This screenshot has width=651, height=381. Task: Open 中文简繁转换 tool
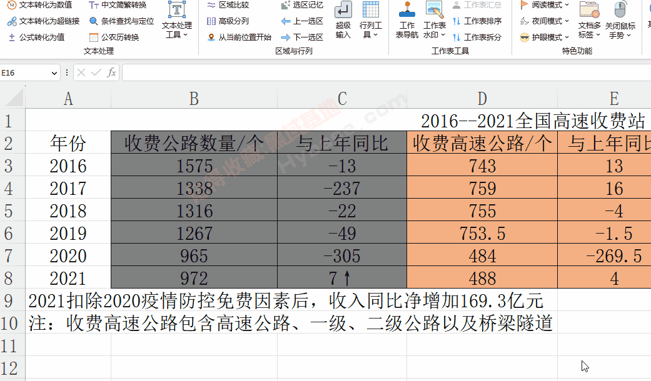coord(118,5)
